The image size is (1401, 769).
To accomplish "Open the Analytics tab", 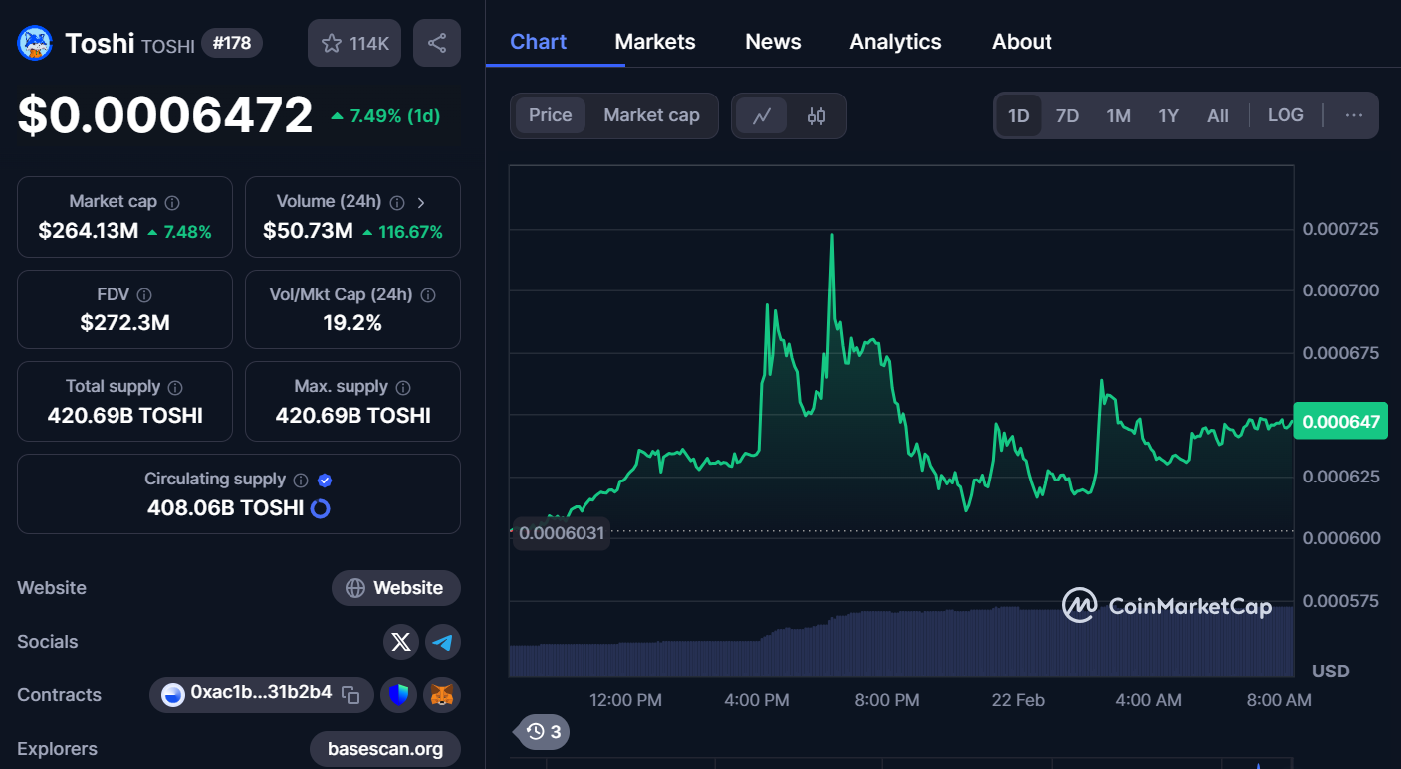I will 895,42.
